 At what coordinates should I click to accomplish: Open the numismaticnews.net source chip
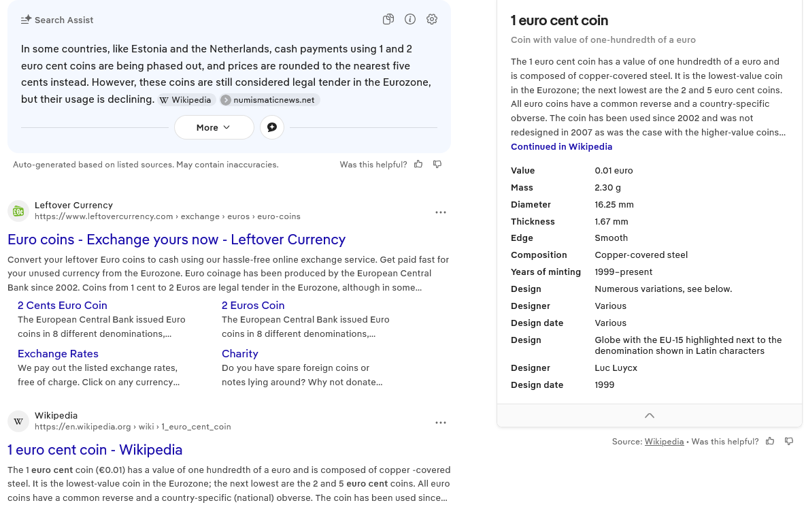tap(269, 100)
